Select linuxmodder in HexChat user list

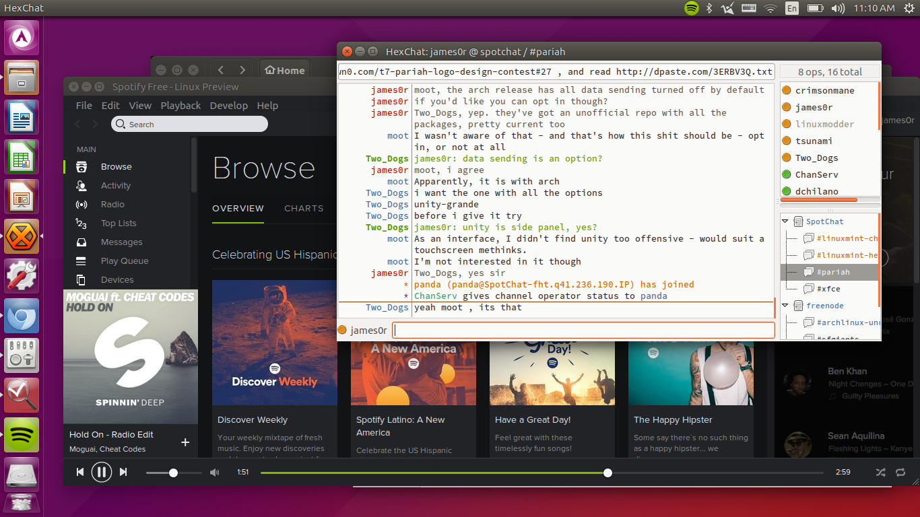(824, 124)
